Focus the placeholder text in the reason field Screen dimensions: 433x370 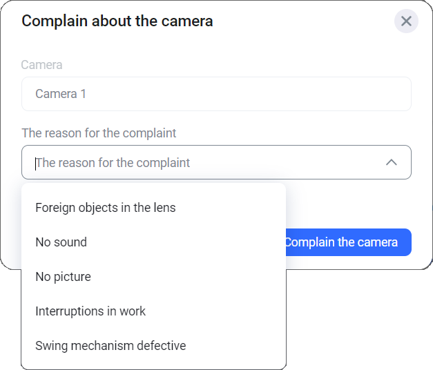click(x=113, y=164)
